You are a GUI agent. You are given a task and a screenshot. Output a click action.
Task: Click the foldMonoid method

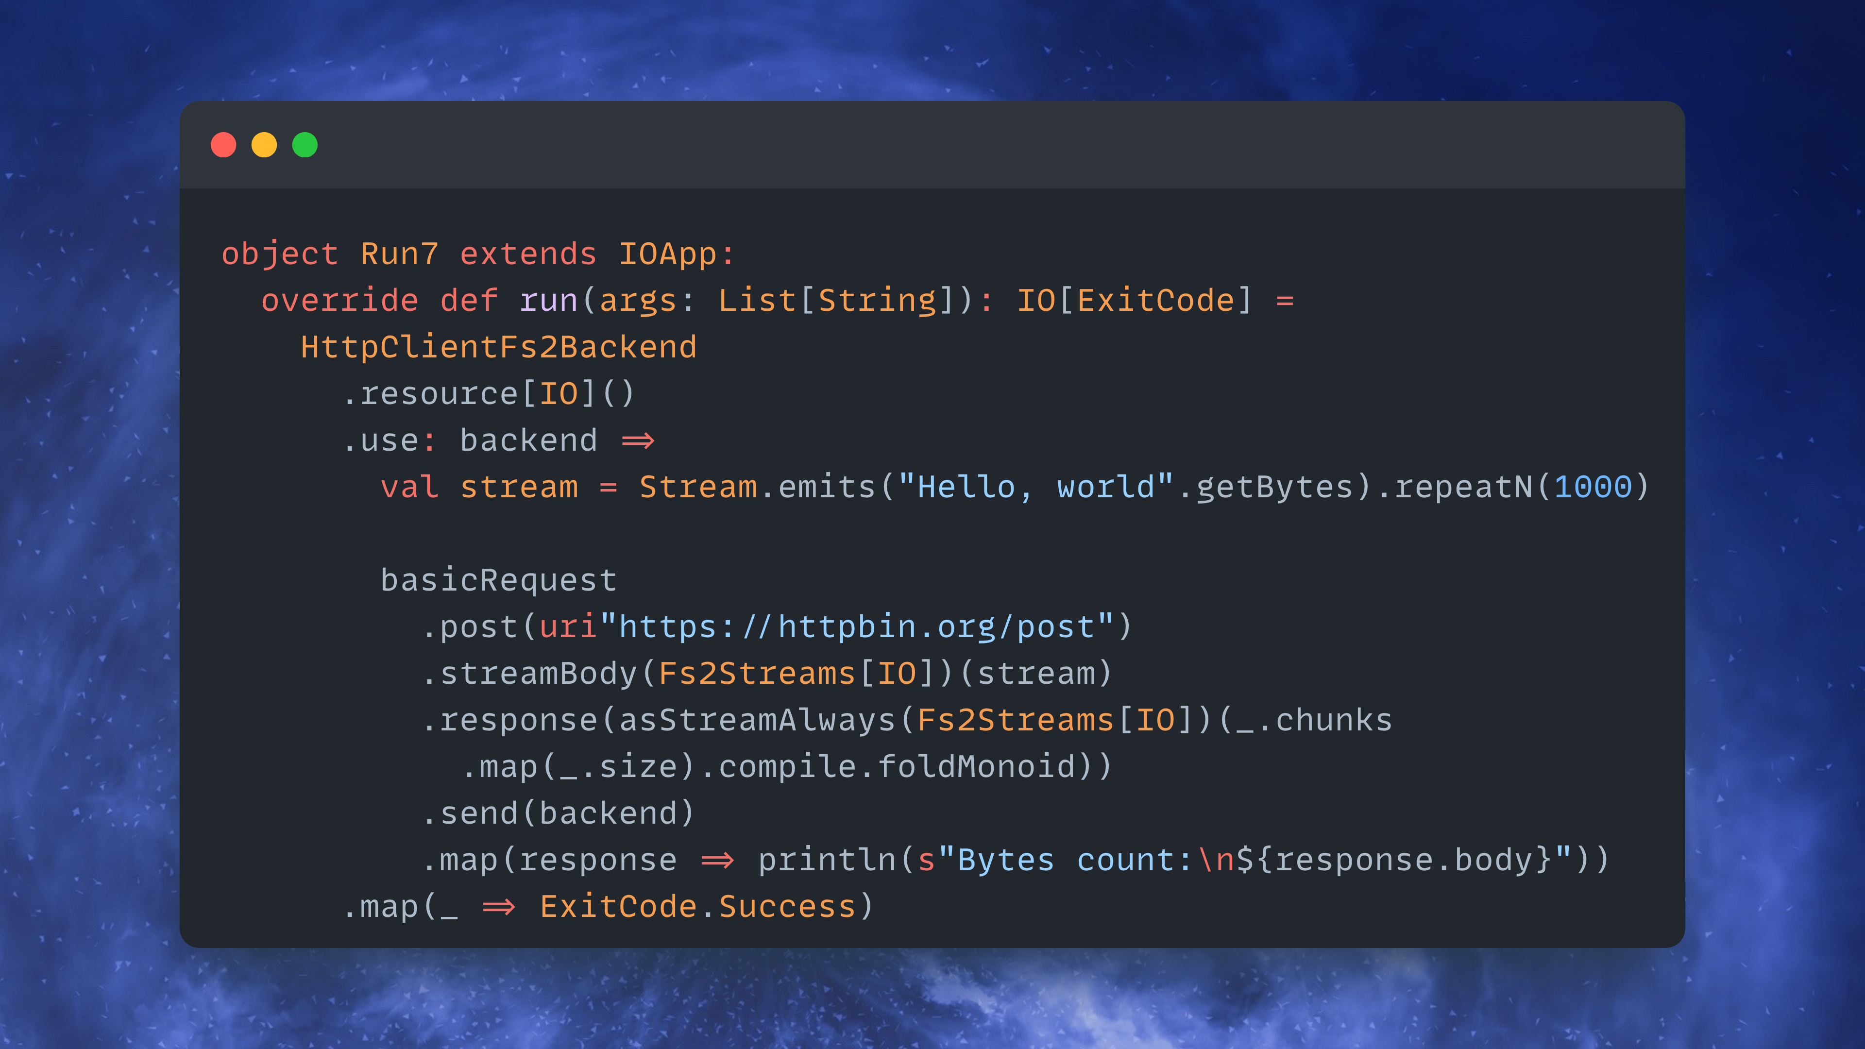(977, 766)
